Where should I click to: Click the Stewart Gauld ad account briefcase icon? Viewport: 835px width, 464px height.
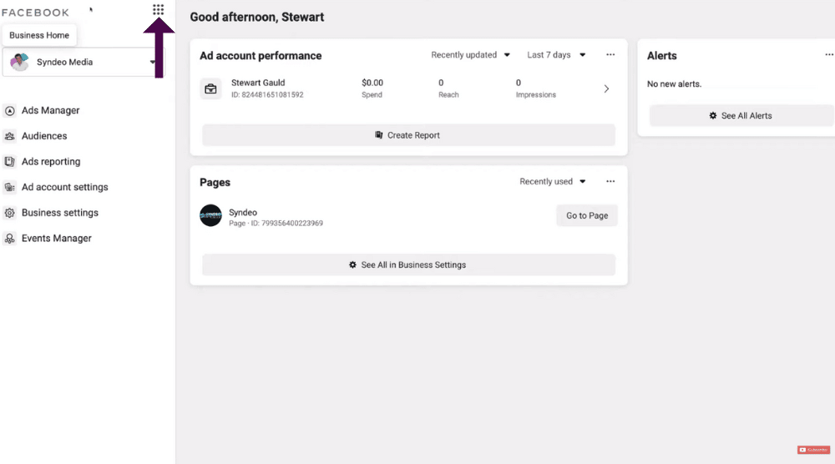(x=211, y=88)
